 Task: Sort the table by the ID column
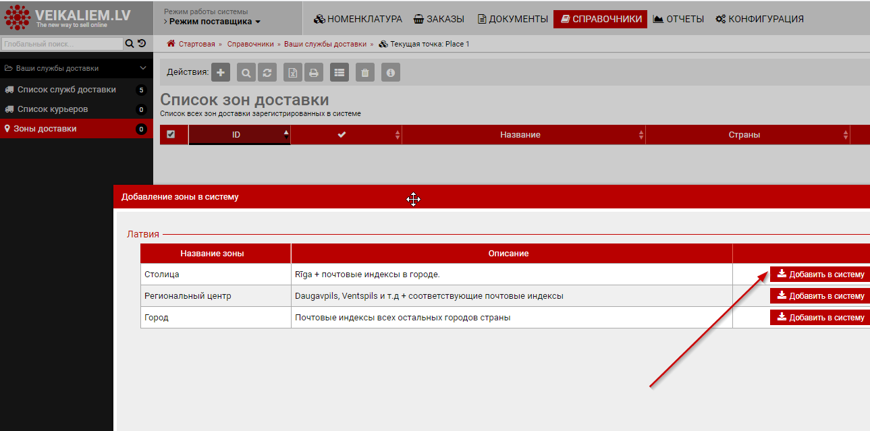pyautogui.click(x=236, y=135)
